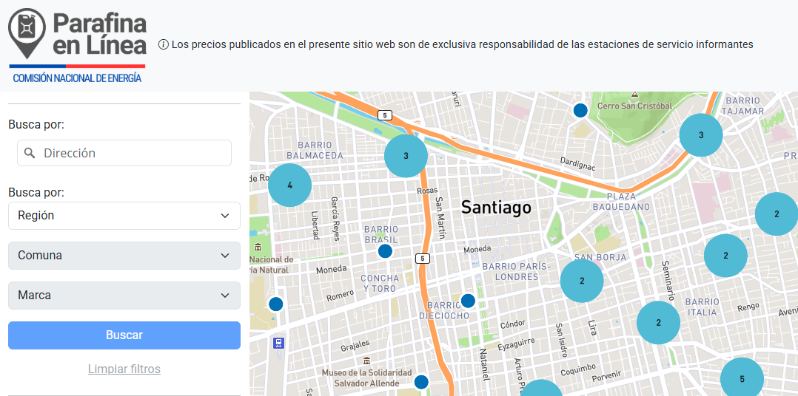The width and height of the screenshot is (798, 396).
Task: Open the 2-station cluster above Barrio Italia
Action: point(725,256)
